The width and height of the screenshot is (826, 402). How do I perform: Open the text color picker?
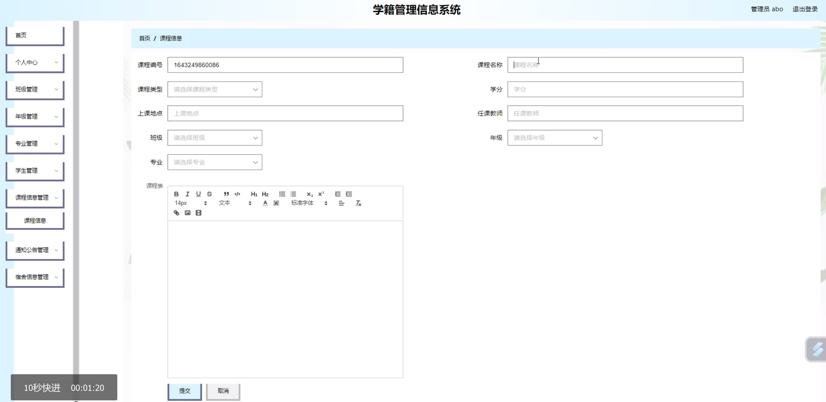coord(265,203)
